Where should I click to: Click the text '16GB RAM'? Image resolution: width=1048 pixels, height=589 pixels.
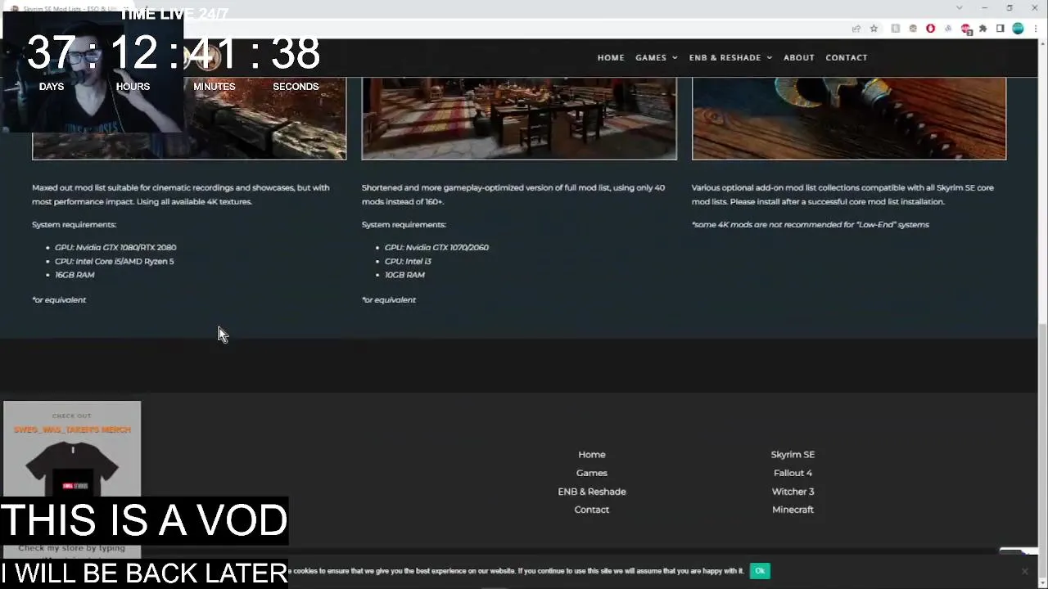(75, 275)
